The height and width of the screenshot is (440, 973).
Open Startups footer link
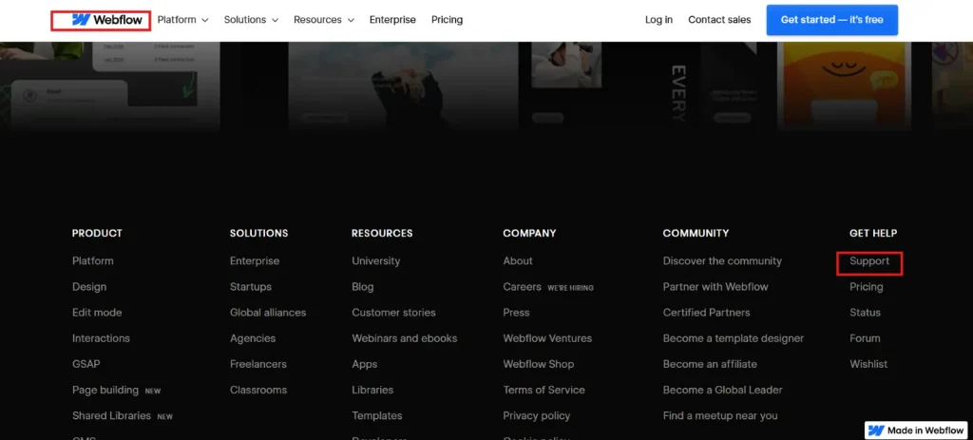(251, 287)
